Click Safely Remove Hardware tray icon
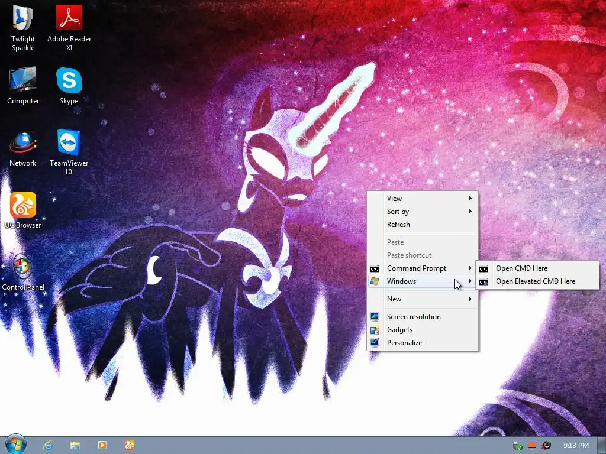Viewport: 606px width, 454px height. pyautogui.click(x=517, y=446)
